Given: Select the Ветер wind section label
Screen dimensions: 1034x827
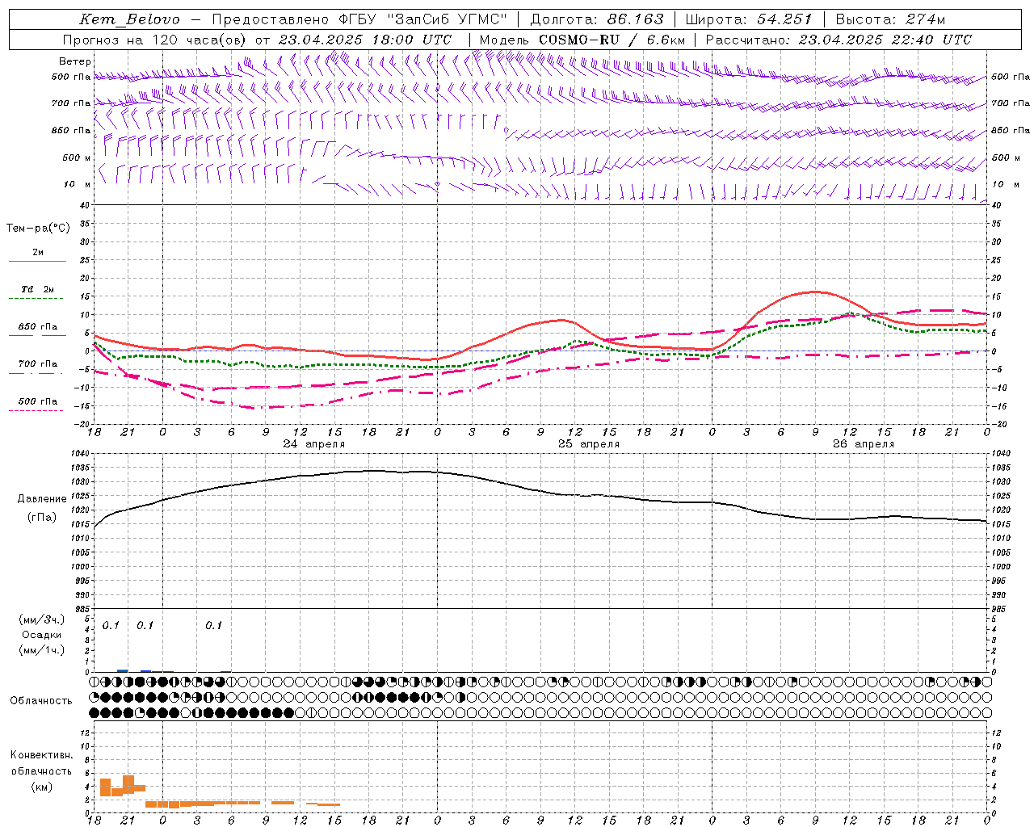Looking at the screenshot, I should [x=74, y=61].
